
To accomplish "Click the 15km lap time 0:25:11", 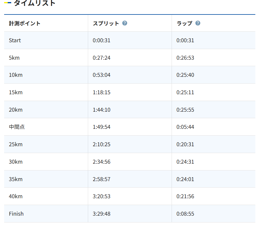I will click(x=185, y=92).
